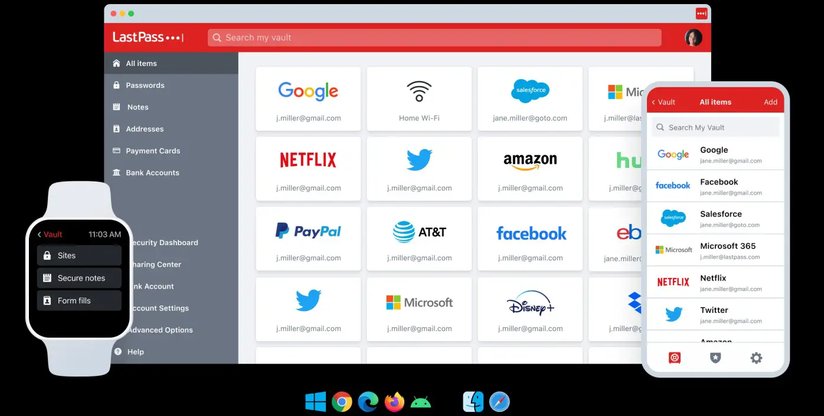Click the Chrome browser icon
This screenshot has height=416, width=824.
[x=342, y=402]
